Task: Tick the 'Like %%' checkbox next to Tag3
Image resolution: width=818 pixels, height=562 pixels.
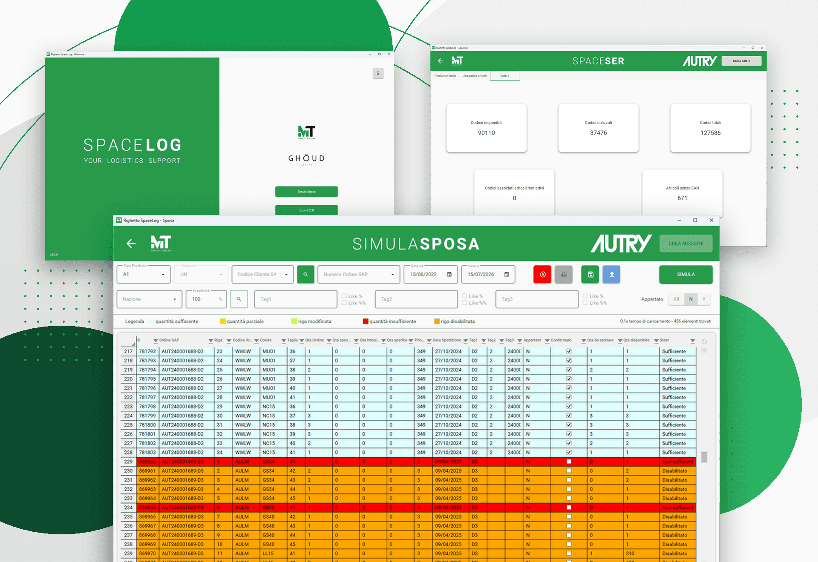Action: 585,303
